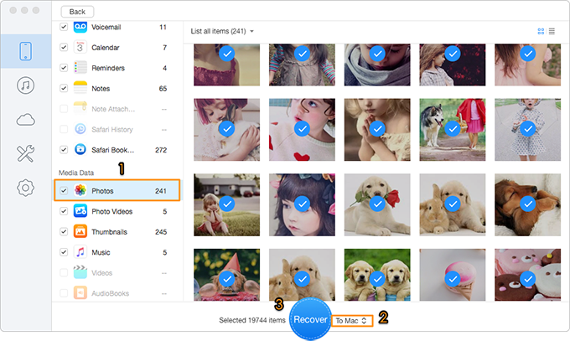
Task: Click the Photo Videos category icon
Action: (x=80, y=211)
